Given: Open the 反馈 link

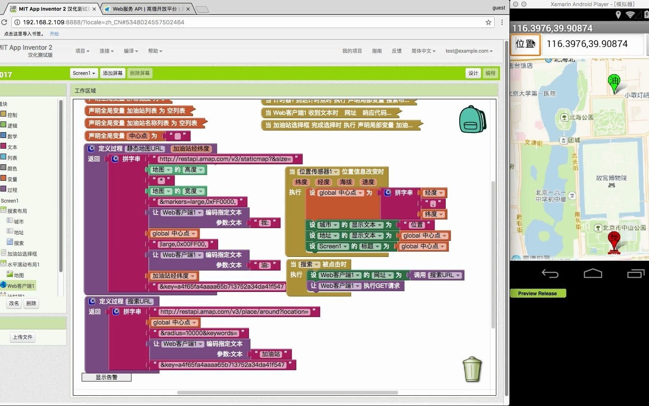Looking at the screenshot, I should (397, 51).
